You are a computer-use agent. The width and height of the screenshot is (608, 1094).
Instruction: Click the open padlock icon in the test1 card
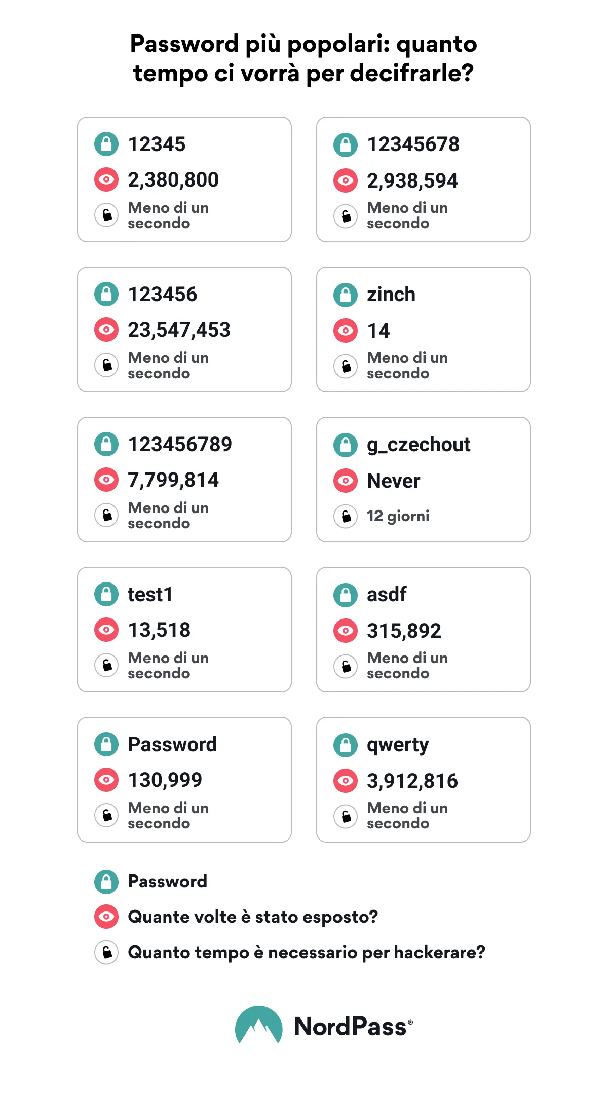[x=106, y=665]
